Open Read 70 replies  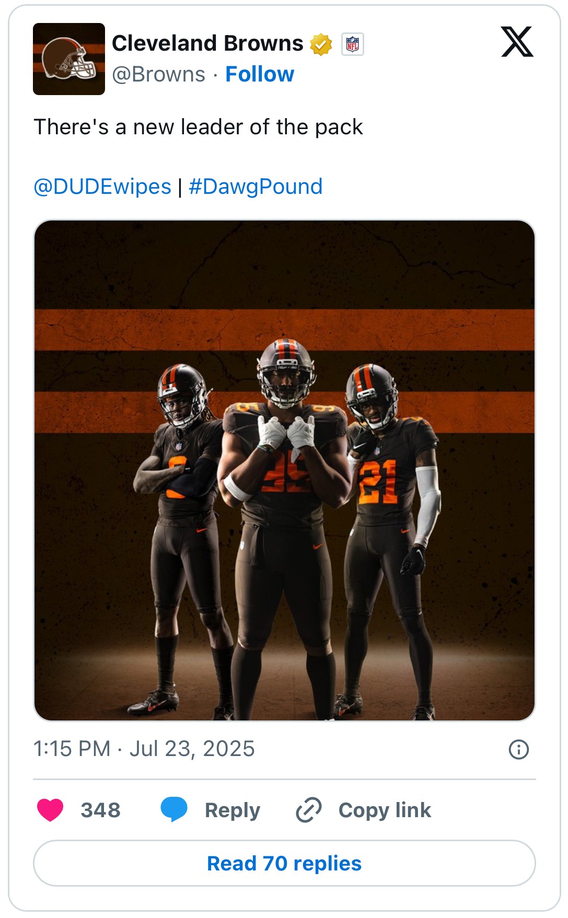click(x=284, y=863)
